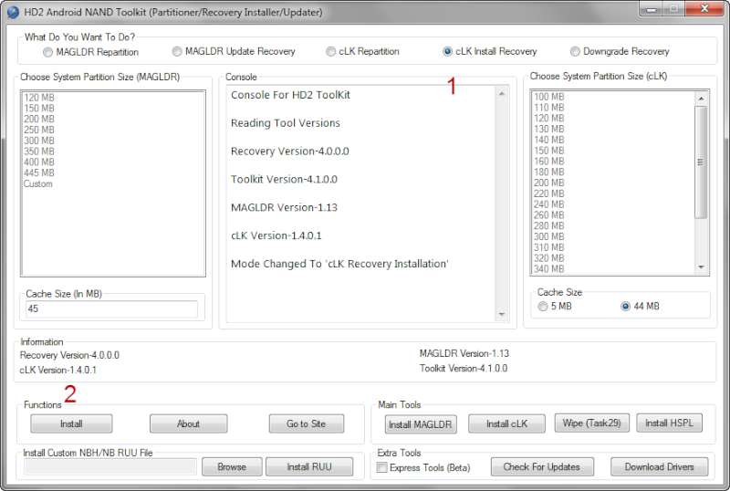Browse for a custom NBH file

232,466
